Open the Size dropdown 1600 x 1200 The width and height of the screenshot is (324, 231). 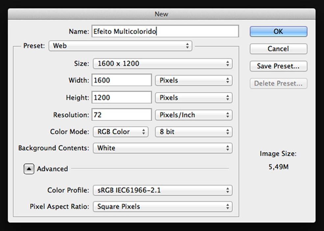pyautogui.click(x=163, y=64)
